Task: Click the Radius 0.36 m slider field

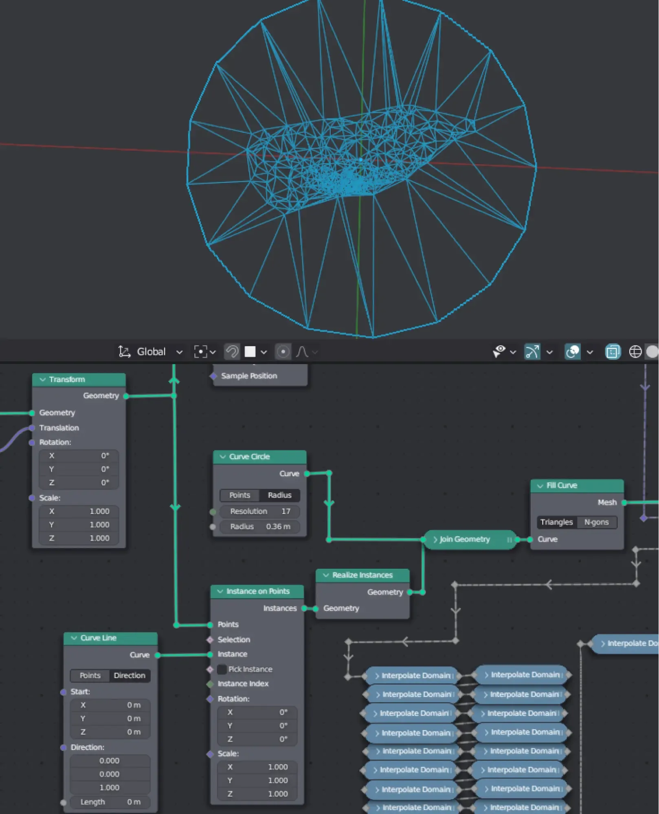Action: tap(260, 527)
